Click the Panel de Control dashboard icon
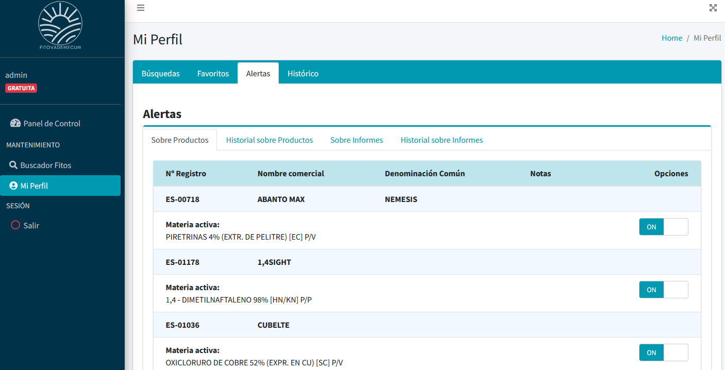 15,123
